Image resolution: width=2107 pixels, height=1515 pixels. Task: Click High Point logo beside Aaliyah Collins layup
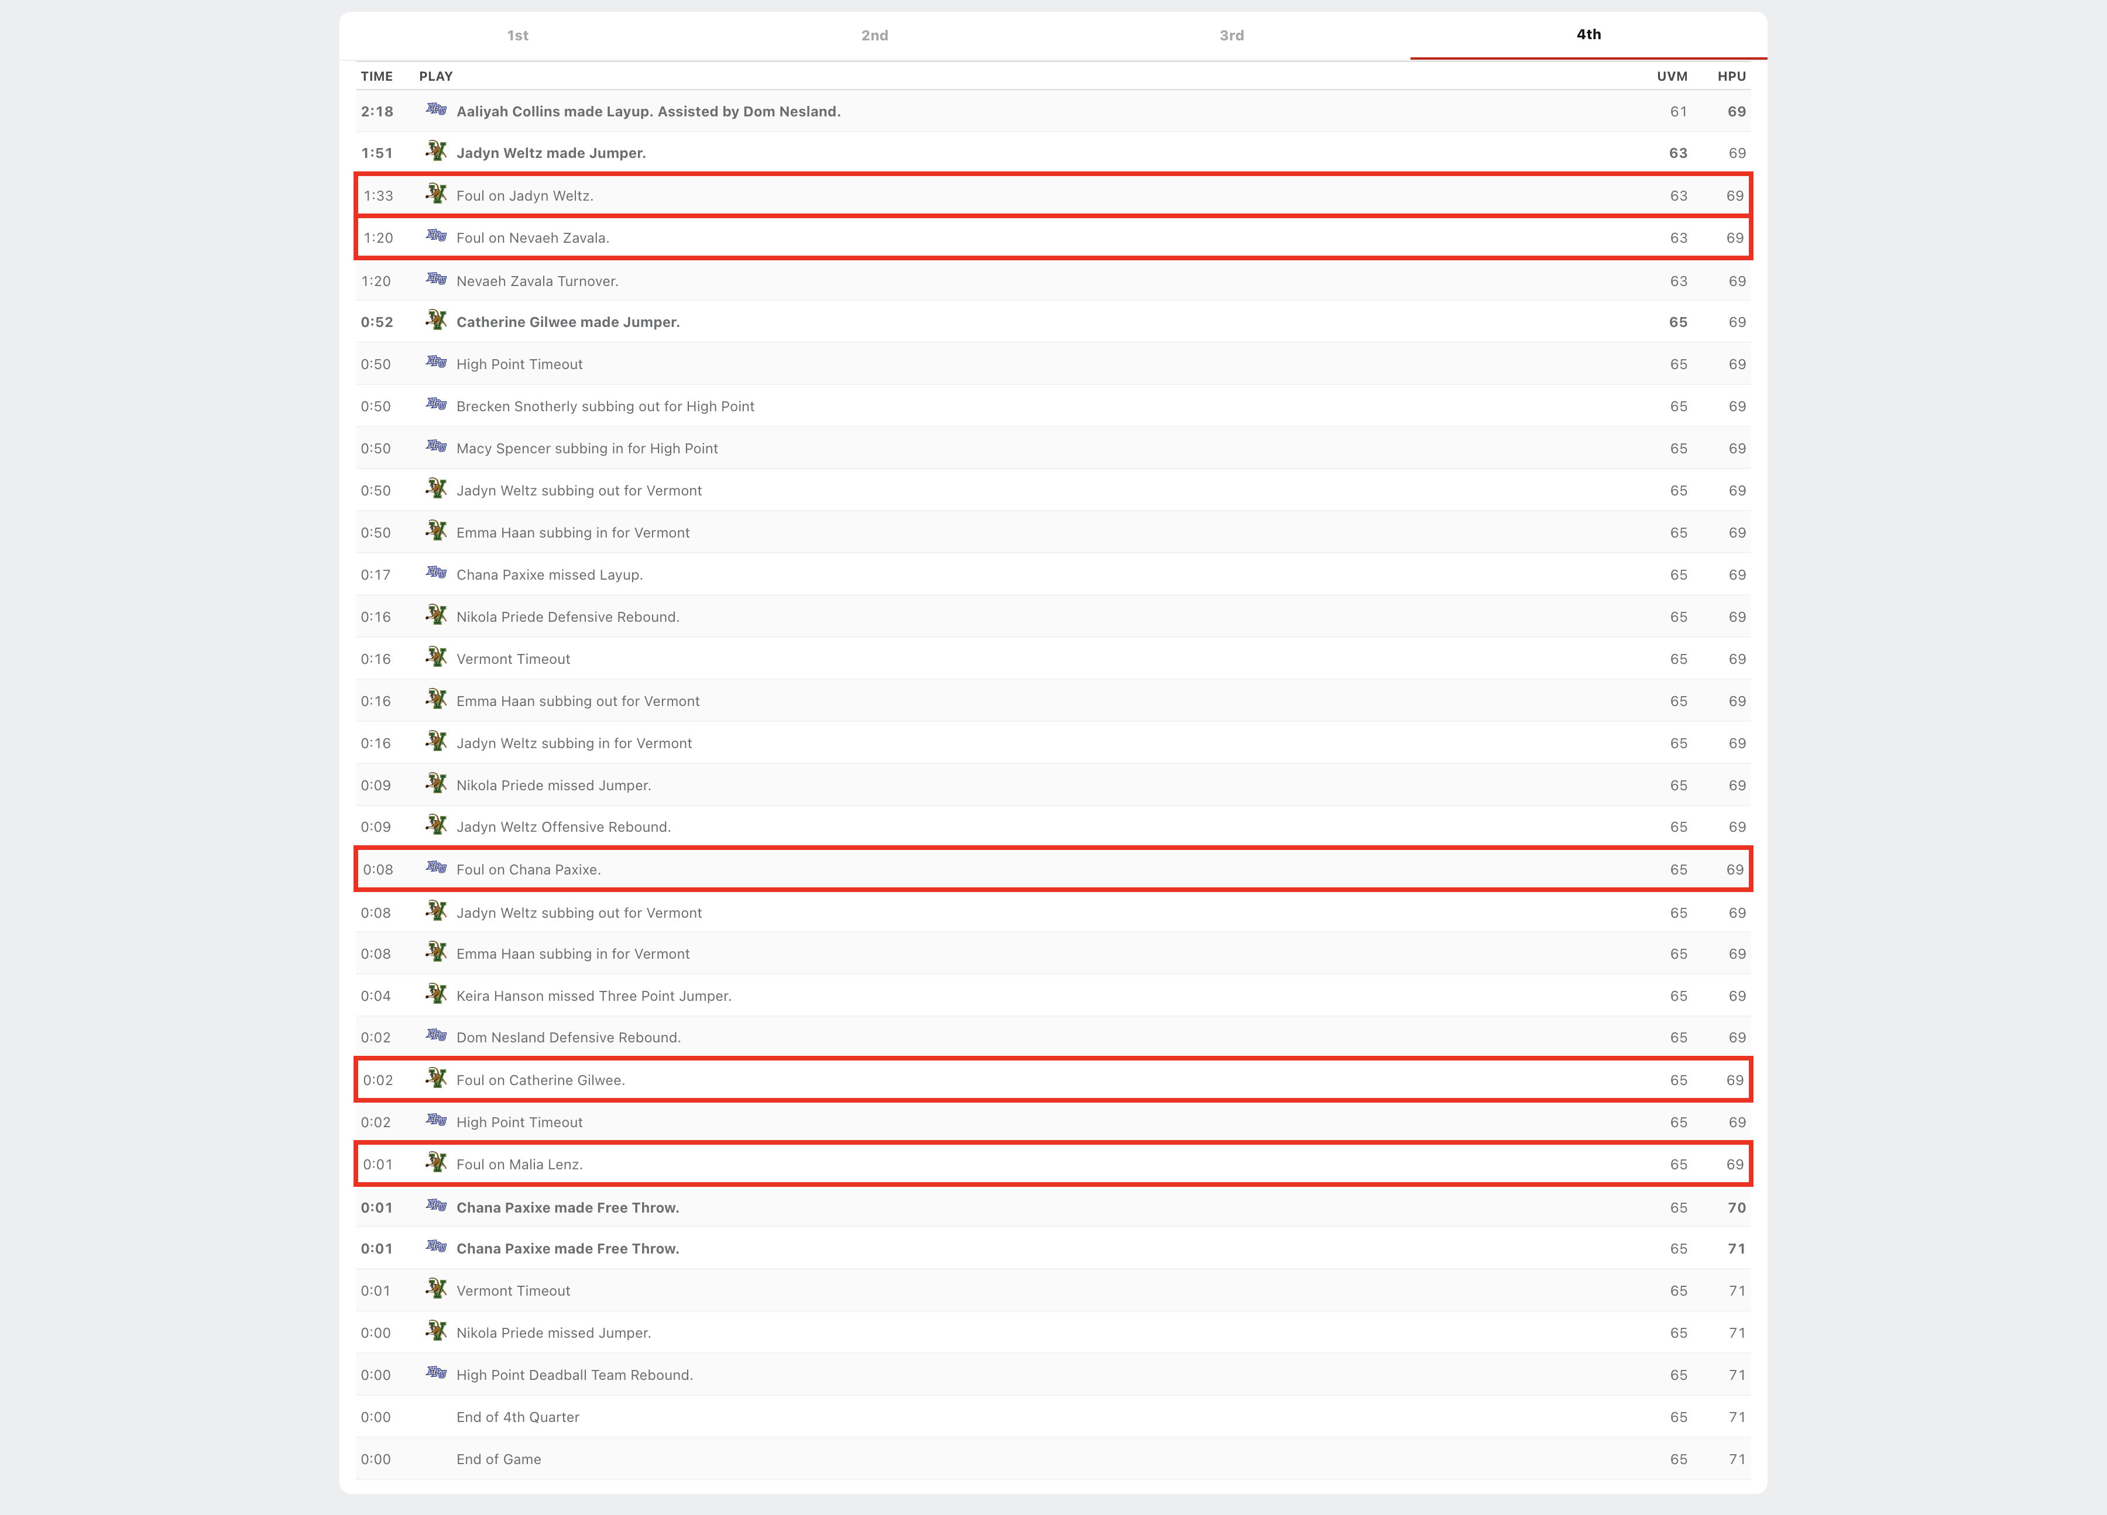pos(435,109)
